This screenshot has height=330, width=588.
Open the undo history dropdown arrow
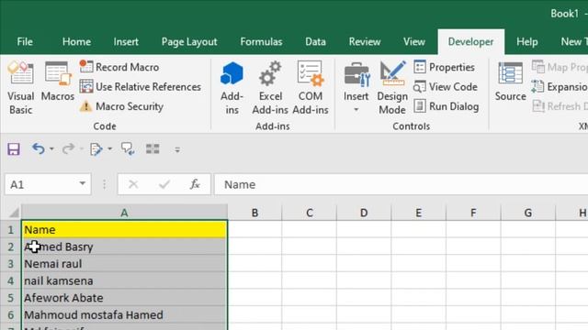point(51,148)
